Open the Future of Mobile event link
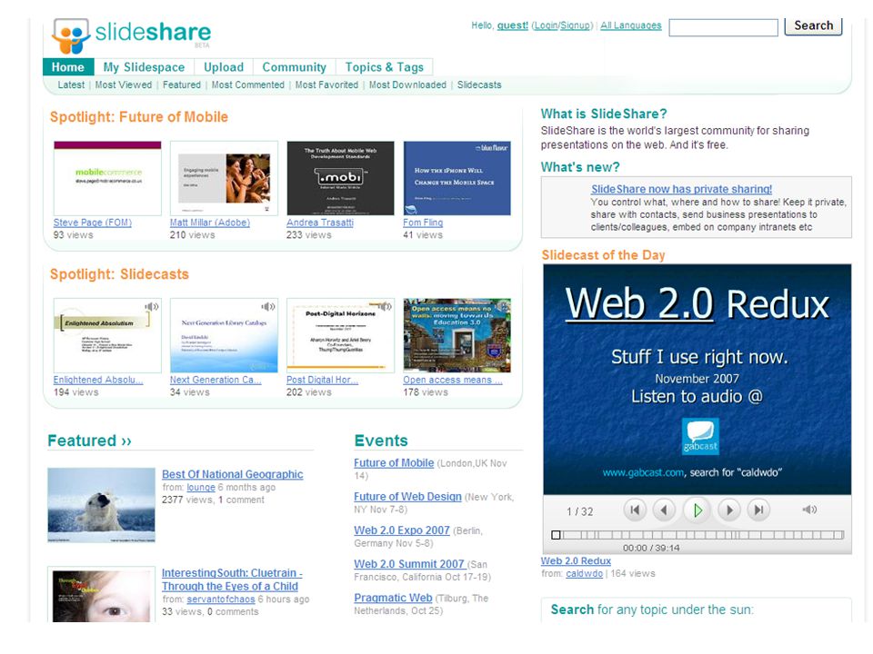The width and height of the screenshot is (873, 654). [394, 462]
